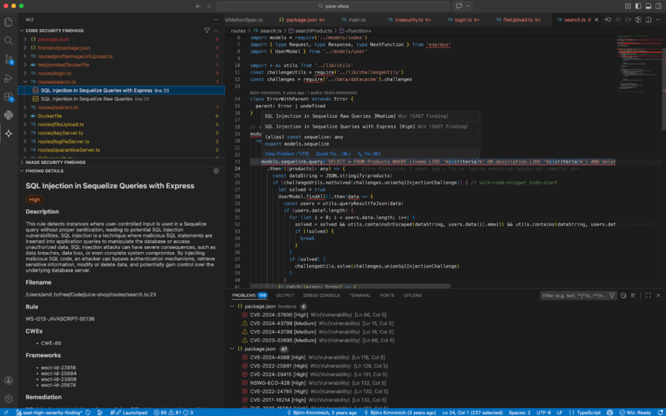The image size is (666, 416).
Task: Select the Wiz star icon in activity bar
Action: click(x=9, y=133)
